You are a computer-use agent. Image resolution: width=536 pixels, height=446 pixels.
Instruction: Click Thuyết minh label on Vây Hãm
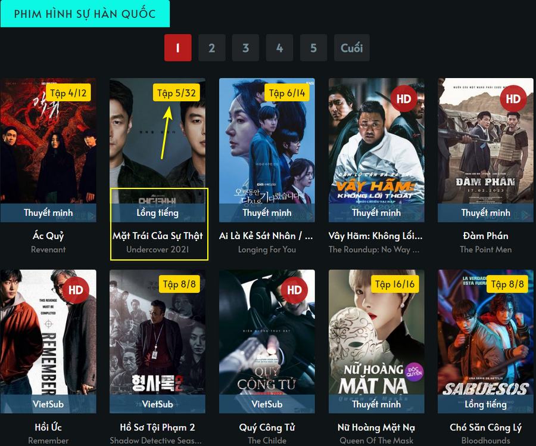pos(376,213)
